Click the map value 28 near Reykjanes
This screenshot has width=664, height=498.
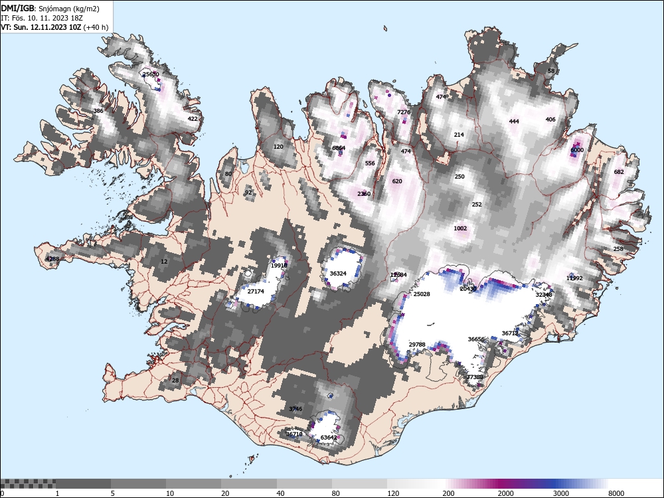pyautogui.click(x=175, y=380)
